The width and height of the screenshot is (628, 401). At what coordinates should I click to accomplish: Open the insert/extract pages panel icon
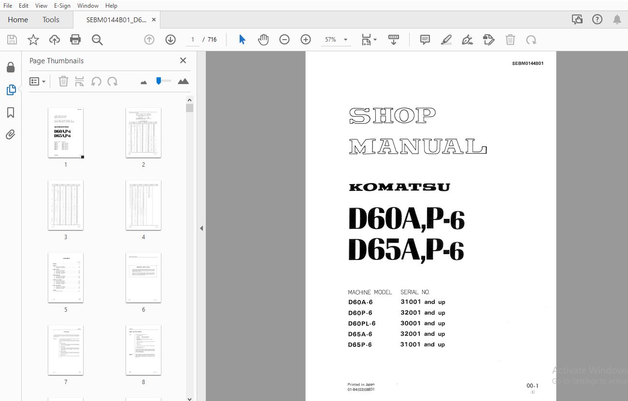[80, 81]
